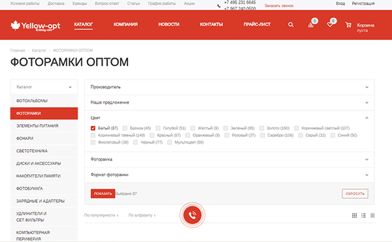Open the НОВОСТИ main menu item

[169, 24]
